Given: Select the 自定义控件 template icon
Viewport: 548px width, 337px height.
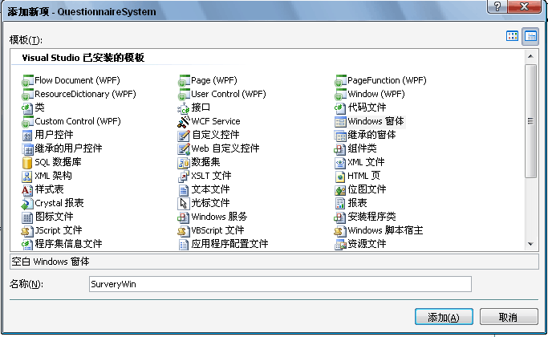Looking at the screenshot, I should point(184,136).
